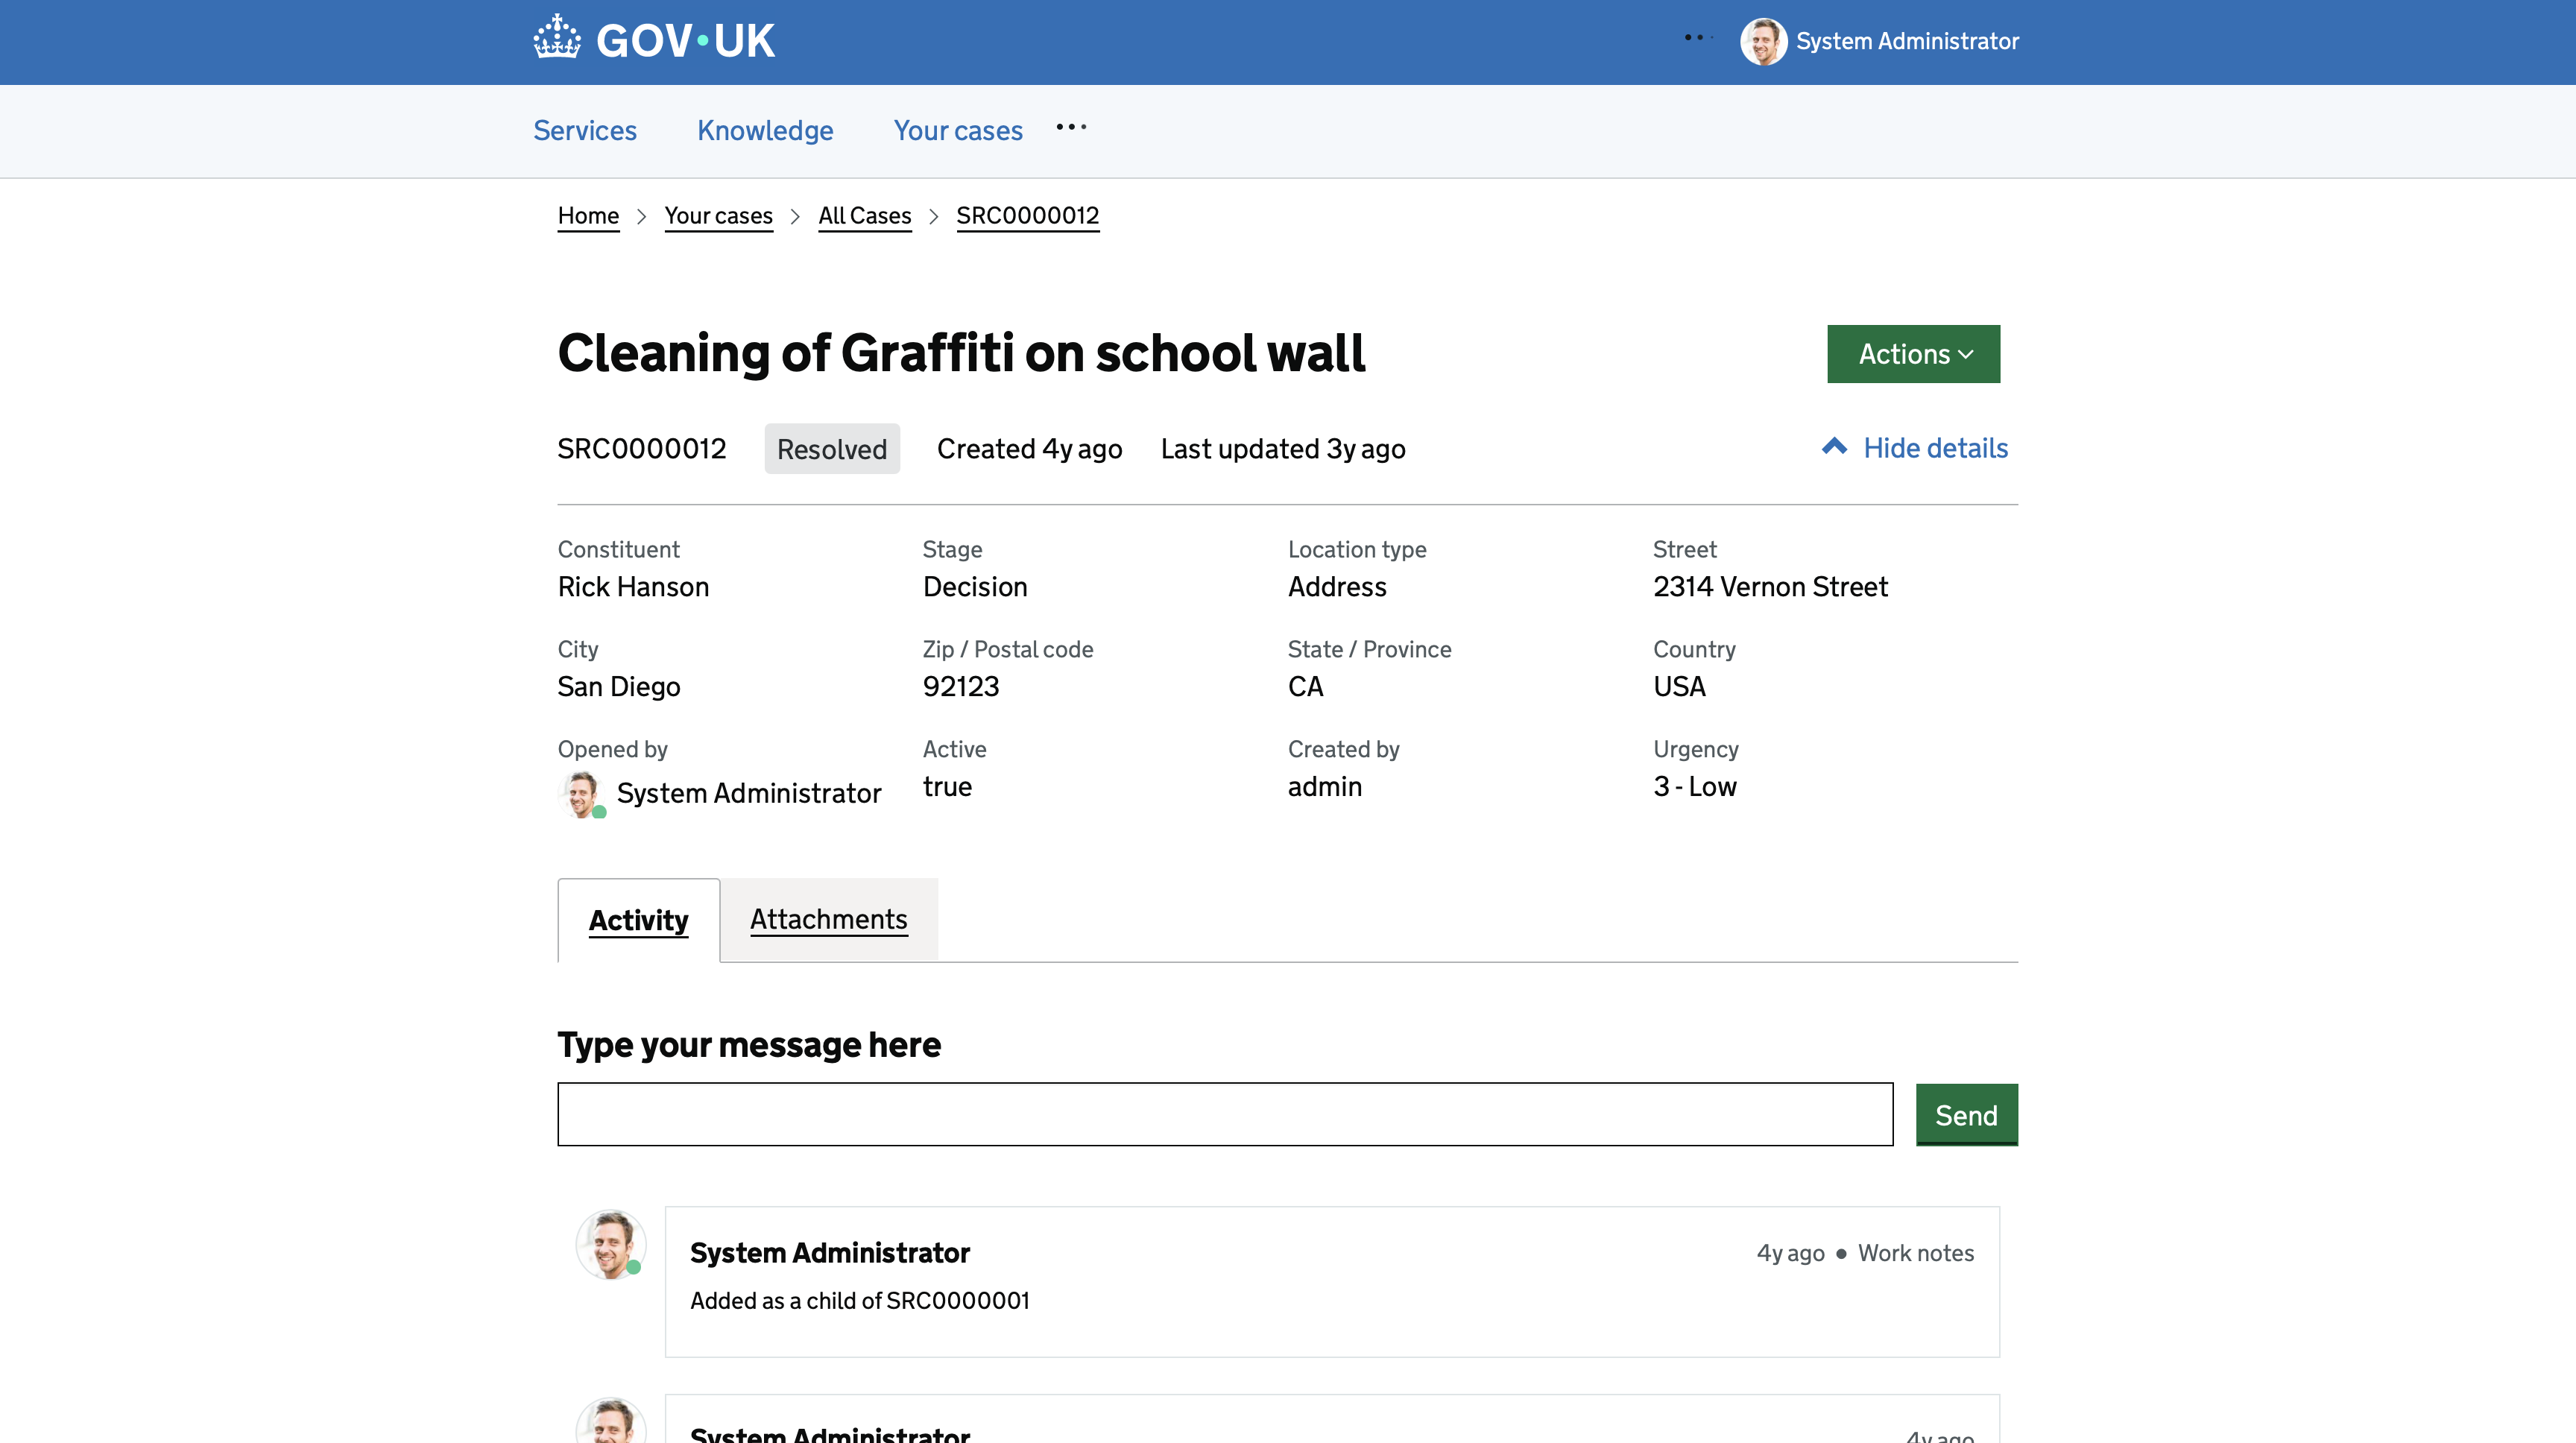The height and width of the screenshot is (1443, 2576).
Task: Click the Added as a child of SRC0000001 note
Action: [859, 1301]
